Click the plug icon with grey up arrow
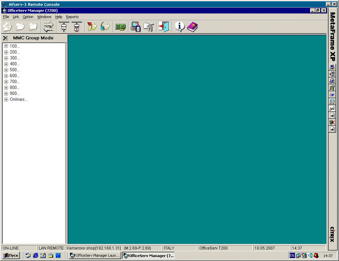This screenshot has height=261, width=339. click(64, 27)
